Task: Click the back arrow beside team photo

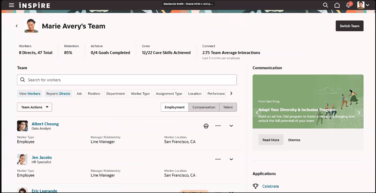Action: (x=17, y=26)
